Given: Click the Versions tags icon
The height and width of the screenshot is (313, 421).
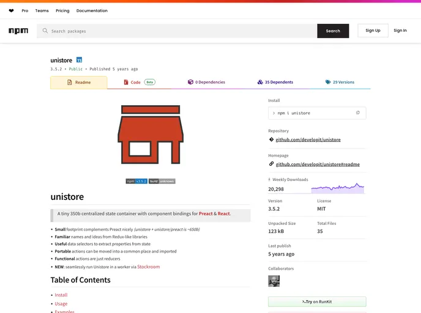Looking at the screenshot, I should pyautogui.click(x=328, y=82).
